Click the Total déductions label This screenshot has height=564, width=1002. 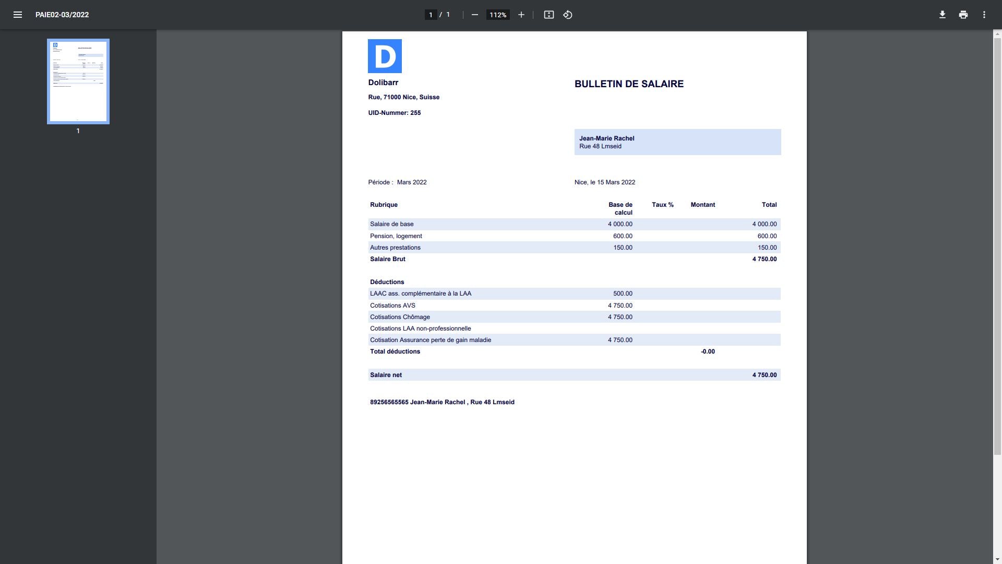[x=395, y=351]
